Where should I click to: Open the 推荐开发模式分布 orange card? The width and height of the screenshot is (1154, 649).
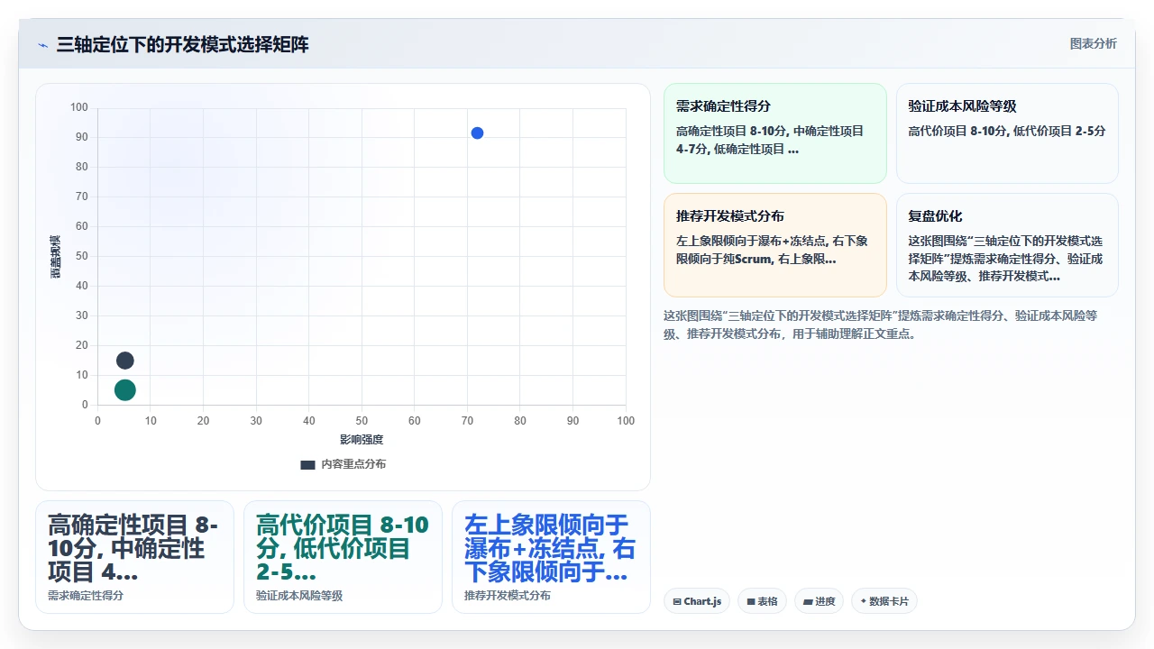tap(775, 245)
